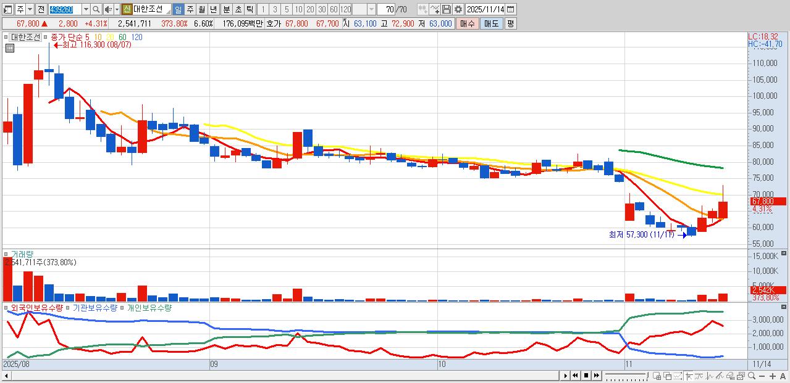Open the 주 type dropdown arrow
The width and height of the screenshot is (790, 383).
(x=29, y=9)
